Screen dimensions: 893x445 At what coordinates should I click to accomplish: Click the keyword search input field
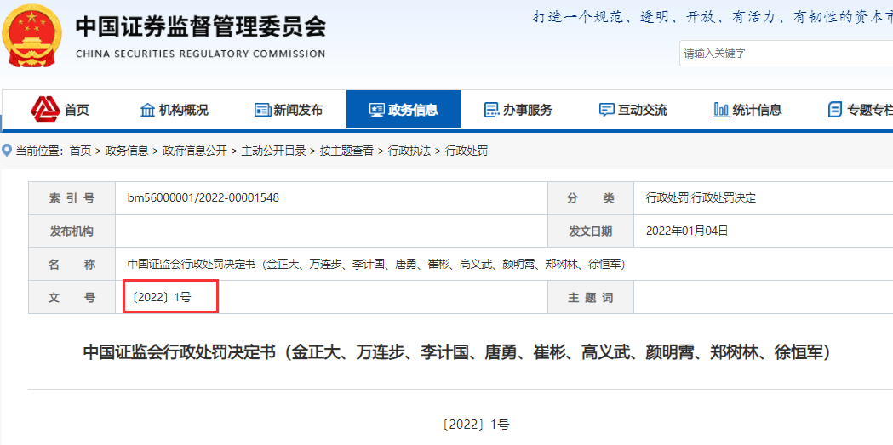(x=783, y=54)
